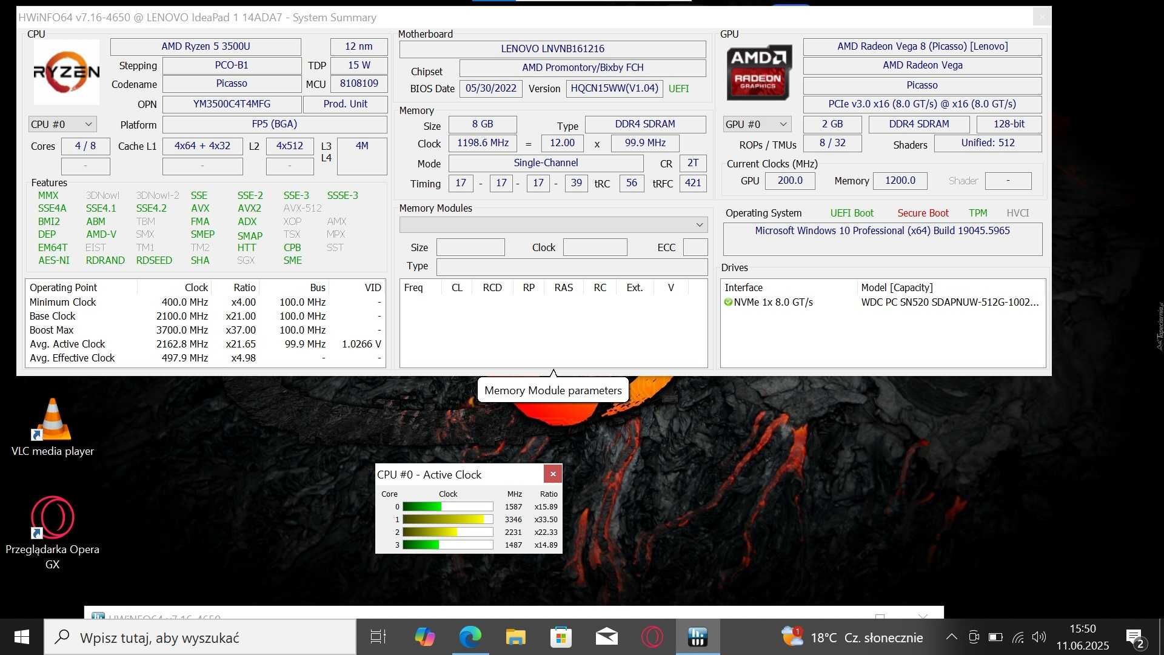Click the HWiNFO64 taskbar icon
Image resolution: width=1164 pixels, height=655 pixels.
point(698,637)
